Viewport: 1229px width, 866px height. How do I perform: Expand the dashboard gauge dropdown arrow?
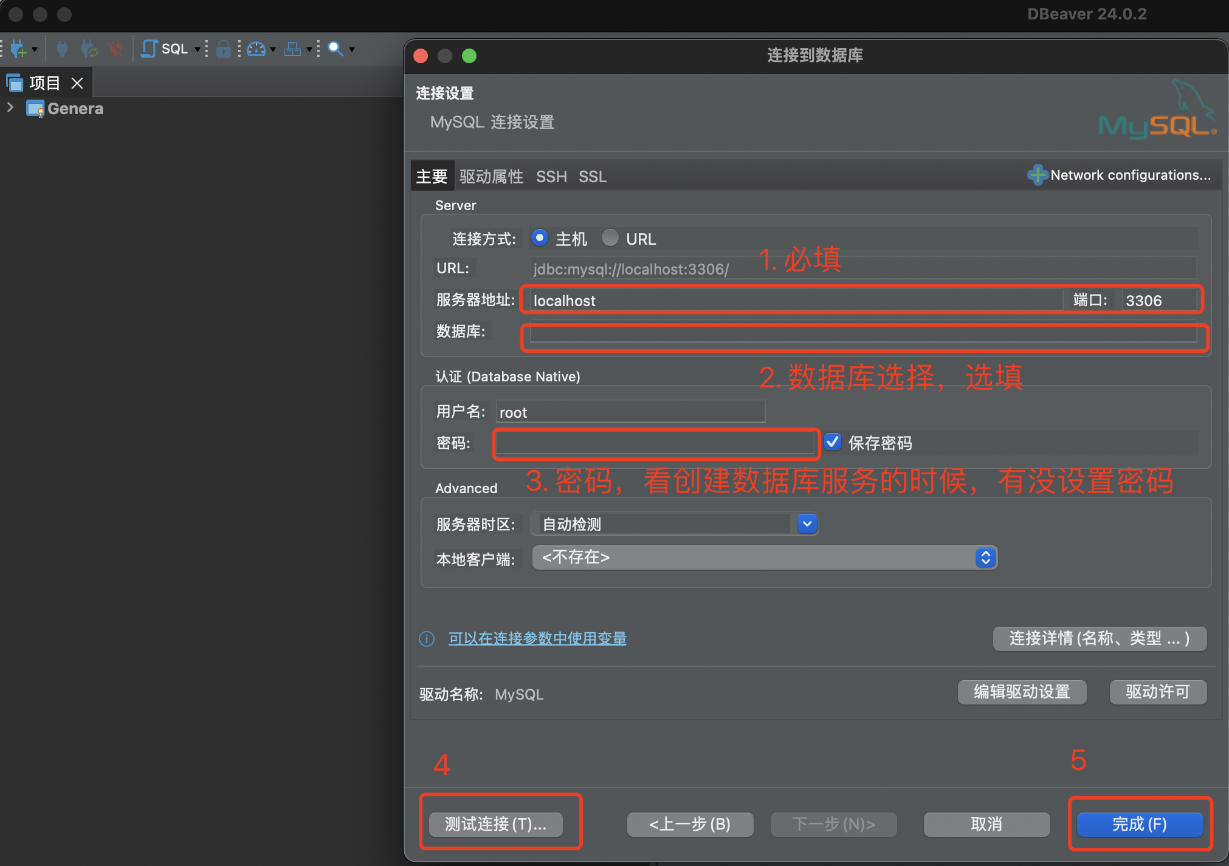coord(272,49)
